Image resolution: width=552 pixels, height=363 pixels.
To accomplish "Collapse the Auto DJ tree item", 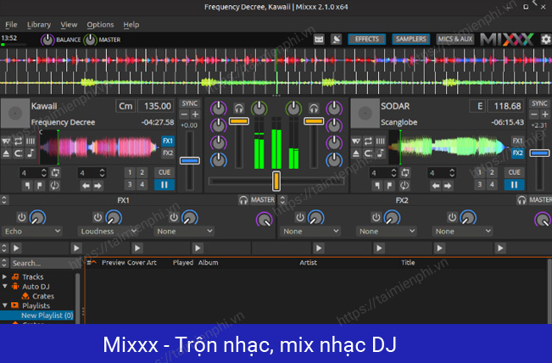I will (x=4, y=287).
